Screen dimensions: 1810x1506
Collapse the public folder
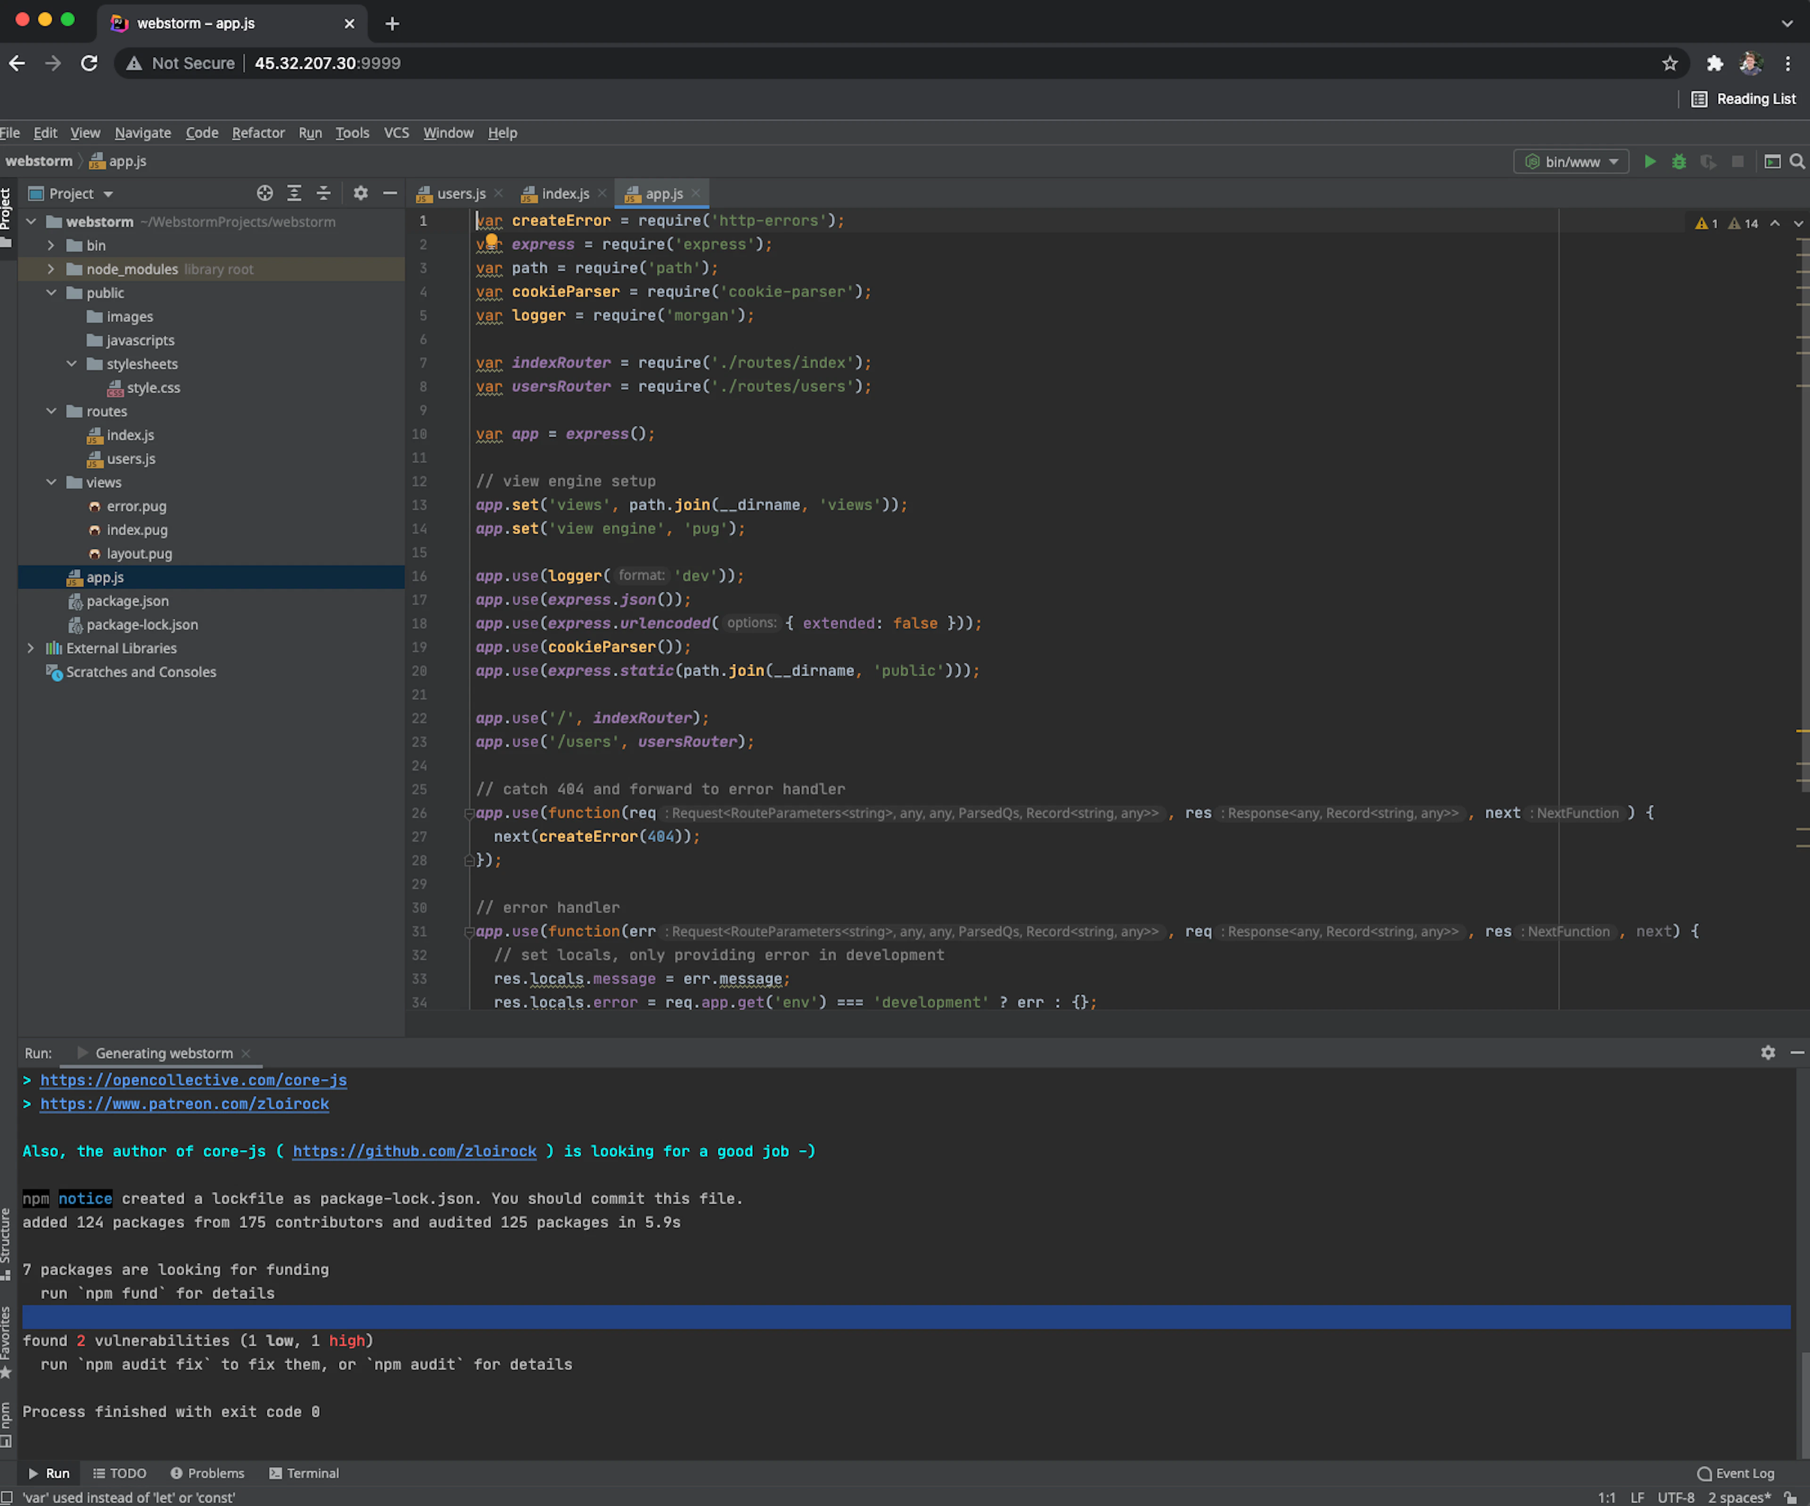pos(51,293)
